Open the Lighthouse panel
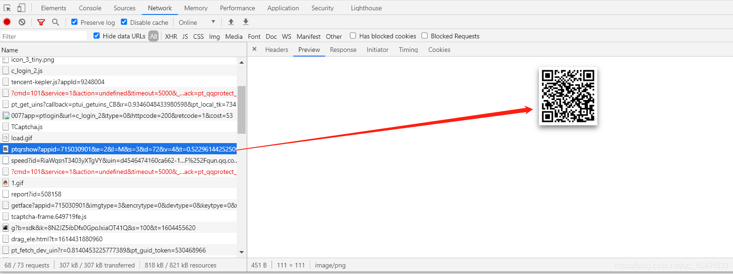 coord(366,8)
